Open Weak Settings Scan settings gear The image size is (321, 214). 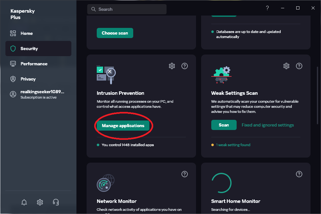[x=286, y=66]
